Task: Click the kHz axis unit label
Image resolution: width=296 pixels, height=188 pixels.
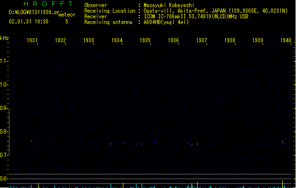Action: [4, 38]
